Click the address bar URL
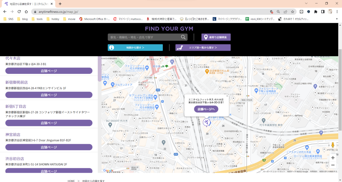The image size is (342, 182). pyautogui.click(x=58, y=12)
